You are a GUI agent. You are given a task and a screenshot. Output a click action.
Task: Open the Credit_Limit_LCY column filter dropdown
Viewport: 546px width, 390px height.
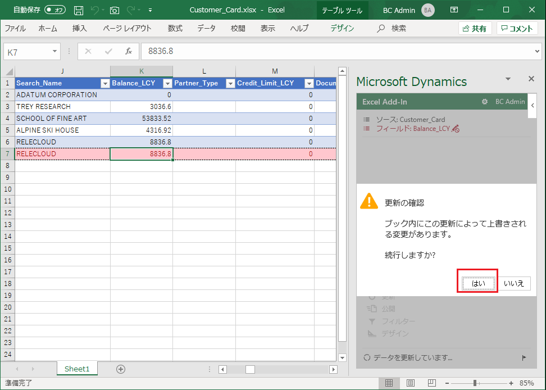pyautogui.click(x=309, y=83)
